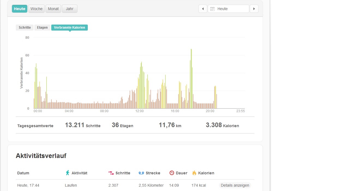Click the Verbrannte Kalorien y-axis label
The height and width of the screenshot is (191, 361).
pyautogui.click(x=21, y=73)
